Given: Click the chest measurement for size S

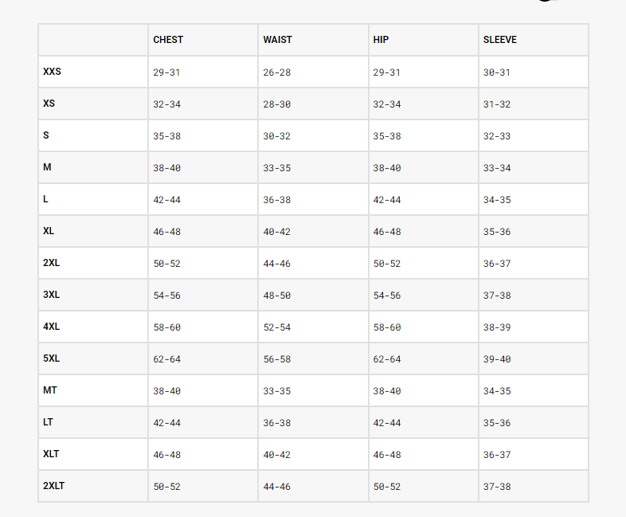Looking at the screenshot, I should [x=166, y=136].
